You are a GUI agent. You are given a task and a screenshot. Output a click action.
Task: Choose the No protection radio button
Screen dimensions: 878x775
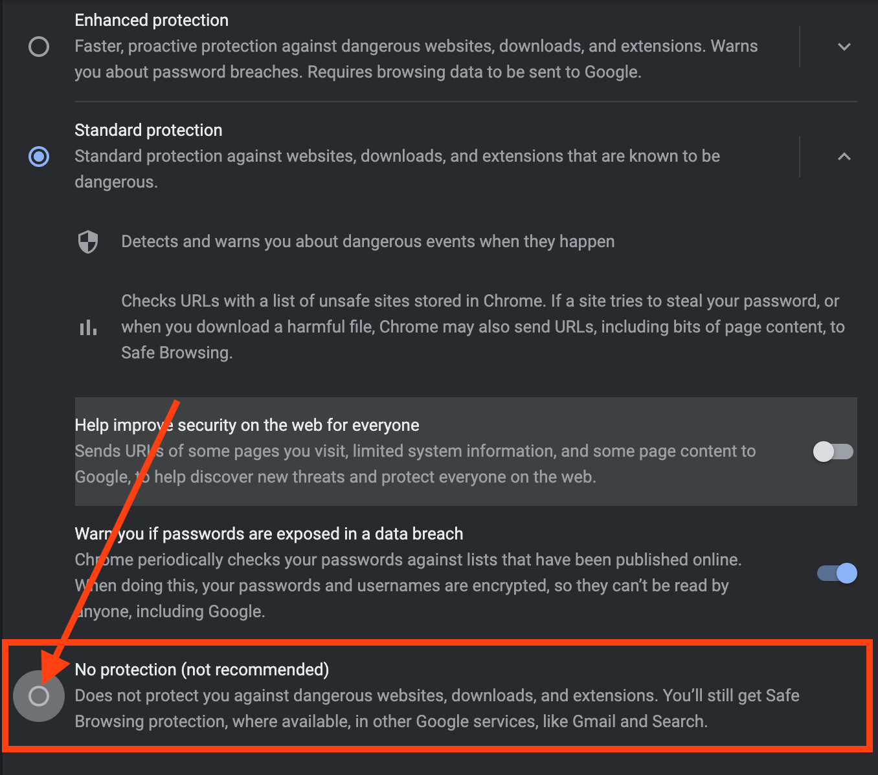point(39,696)
